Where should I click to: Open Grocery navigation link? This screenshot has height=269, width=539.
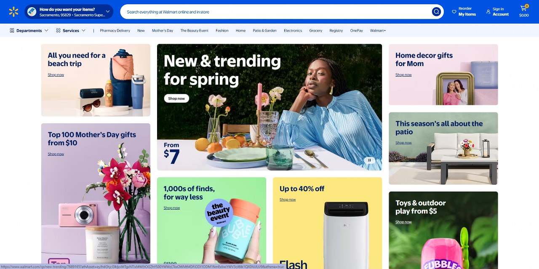coord(316,30)
